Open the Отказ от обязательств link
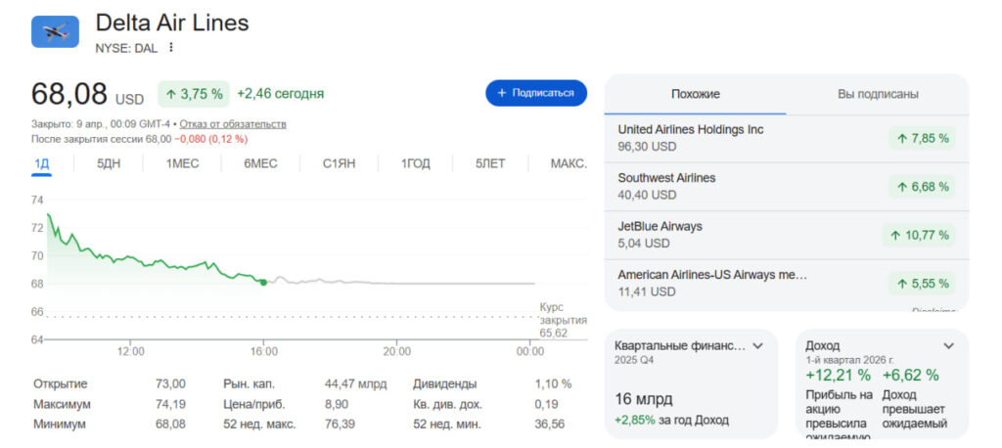1002x448 pixels. click(233, 124)
